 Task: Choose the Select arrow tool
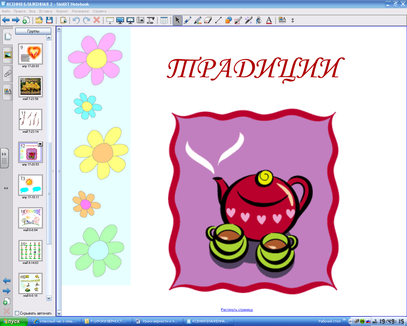tap(177, 20)
